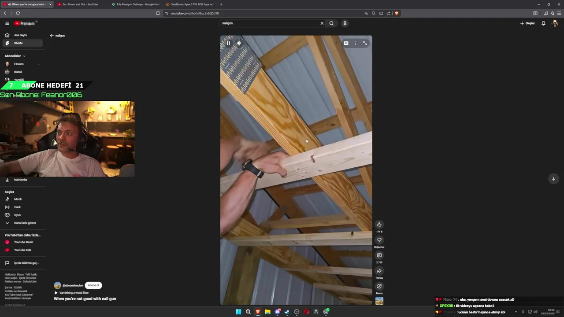Image resolution: width=564 pixels, height=317 pixels.
Task: Open the comments panel
Action: point(379,255)
